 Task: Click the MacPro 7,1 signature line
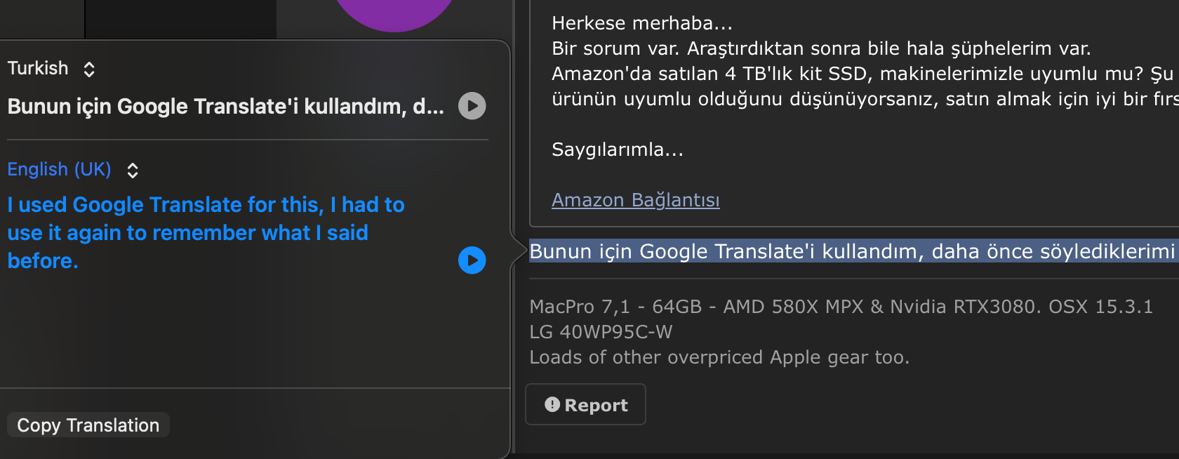(x=840, y=307)
